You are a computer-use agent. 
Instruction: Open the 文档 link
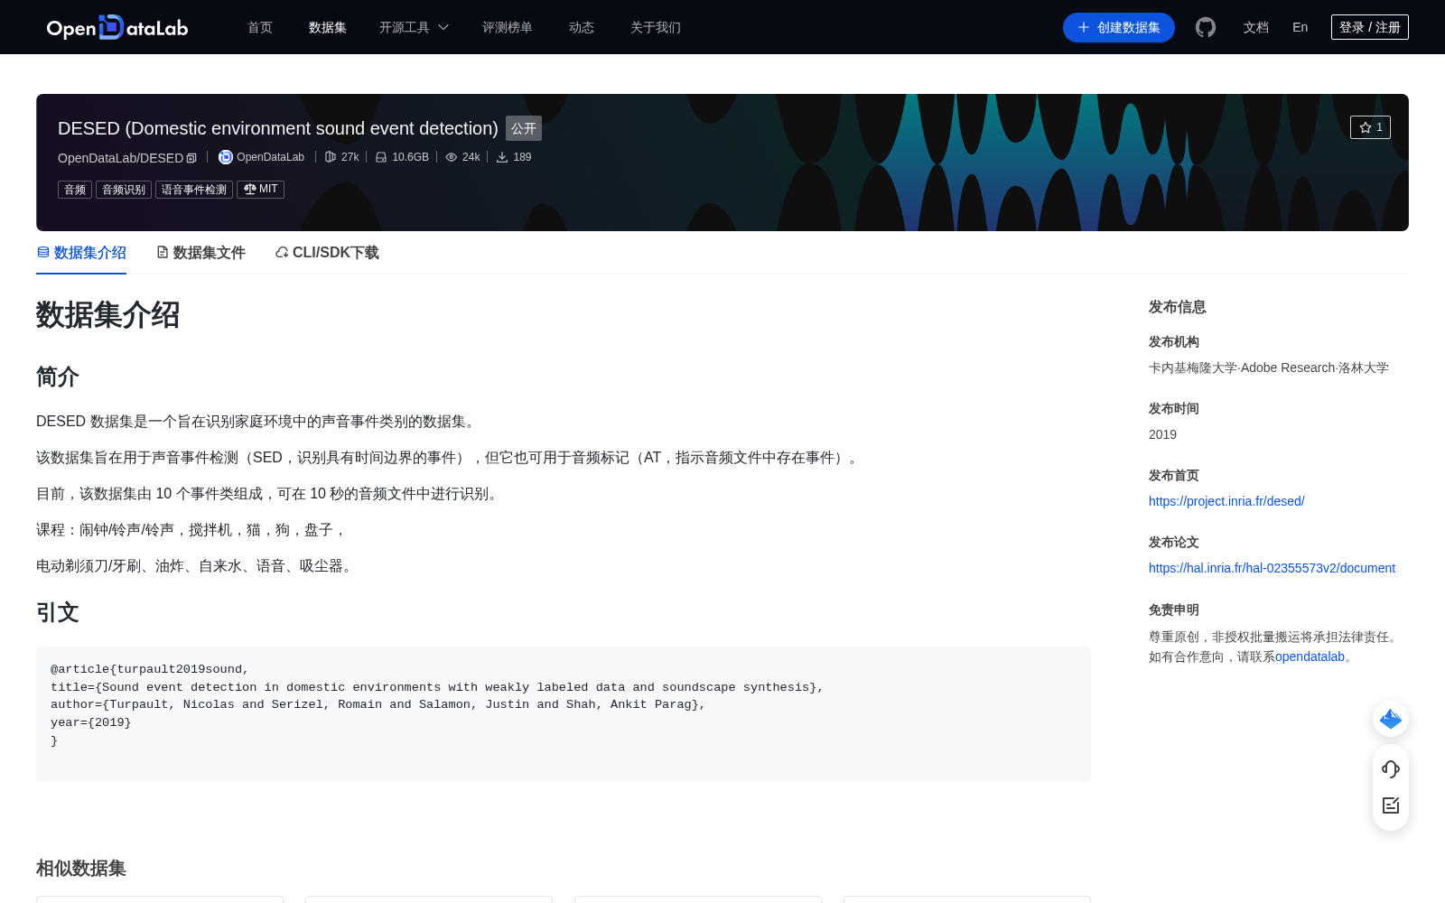click(x=1256, y=27)
